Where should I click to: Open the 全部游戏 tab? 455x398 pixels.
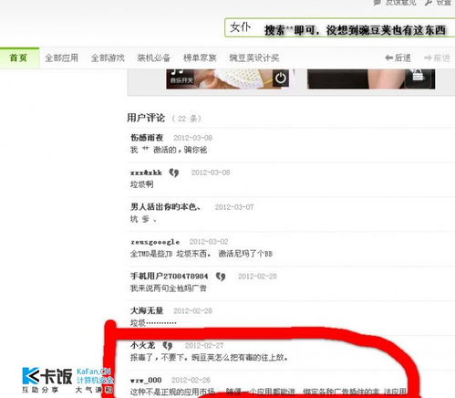point(108,58)
